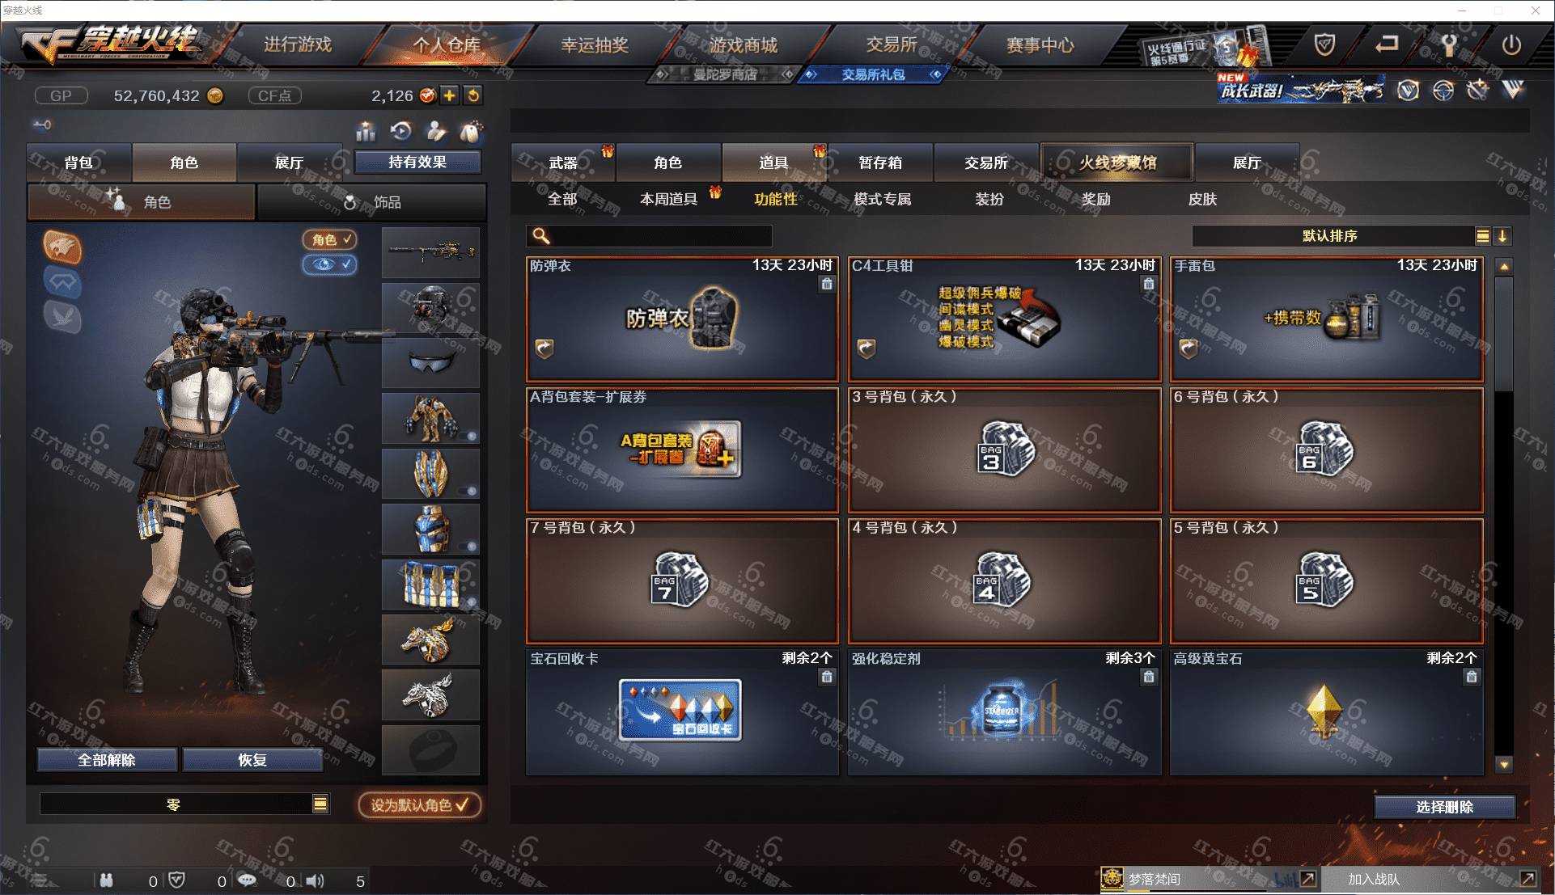Click the shield security icon in header

point(1324,44)
